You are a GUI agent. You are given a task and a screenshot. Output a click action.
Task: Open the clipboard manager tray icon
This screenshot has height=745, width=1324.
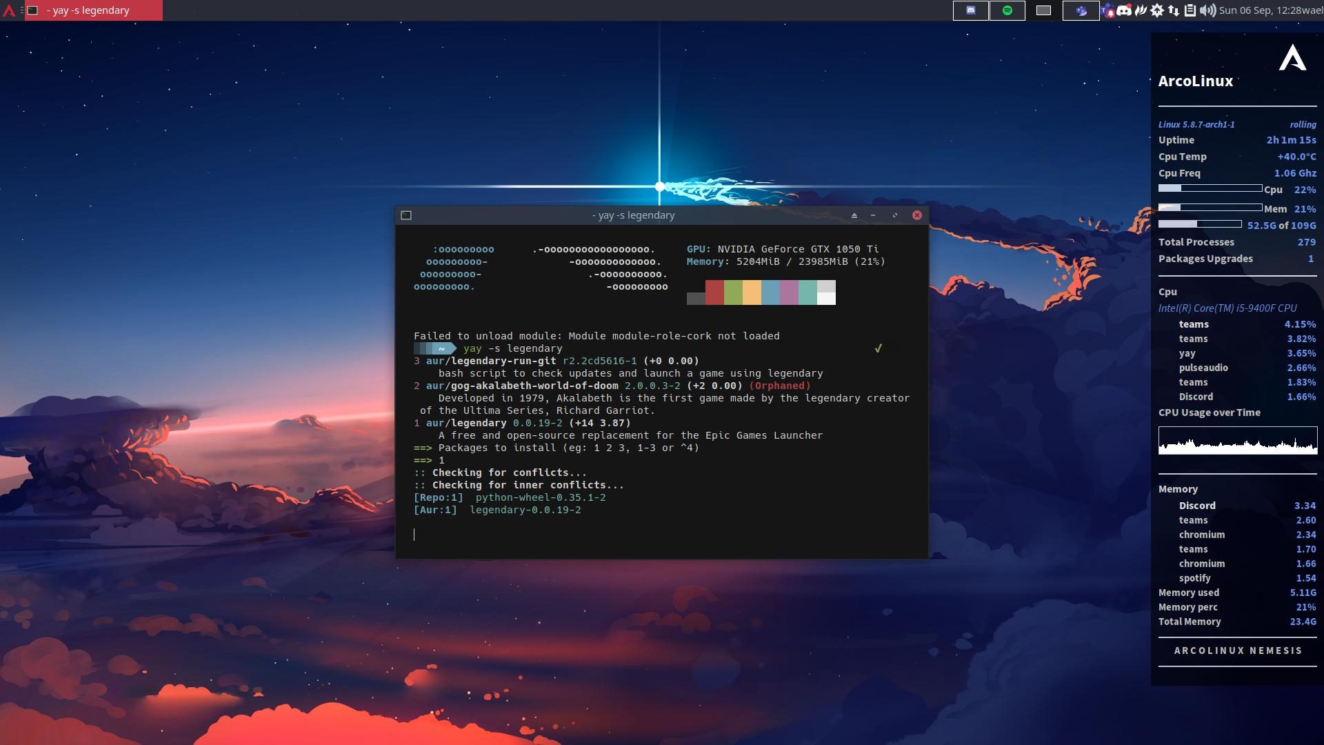tap(1190, 10)
